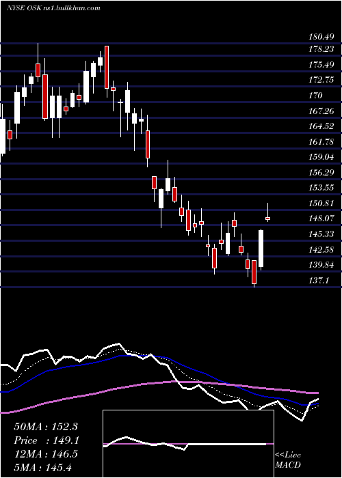The height and width of the screenshot is (478, 342).
Task: Click the lowest red candle near 137.1
Action: click(x=254, y=272)
